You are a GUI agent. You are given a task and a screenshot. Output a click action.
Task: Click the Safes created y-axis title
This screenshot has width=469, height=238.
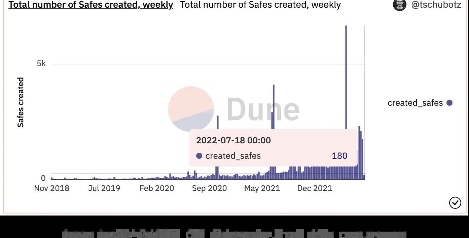[x=21, y=102]
